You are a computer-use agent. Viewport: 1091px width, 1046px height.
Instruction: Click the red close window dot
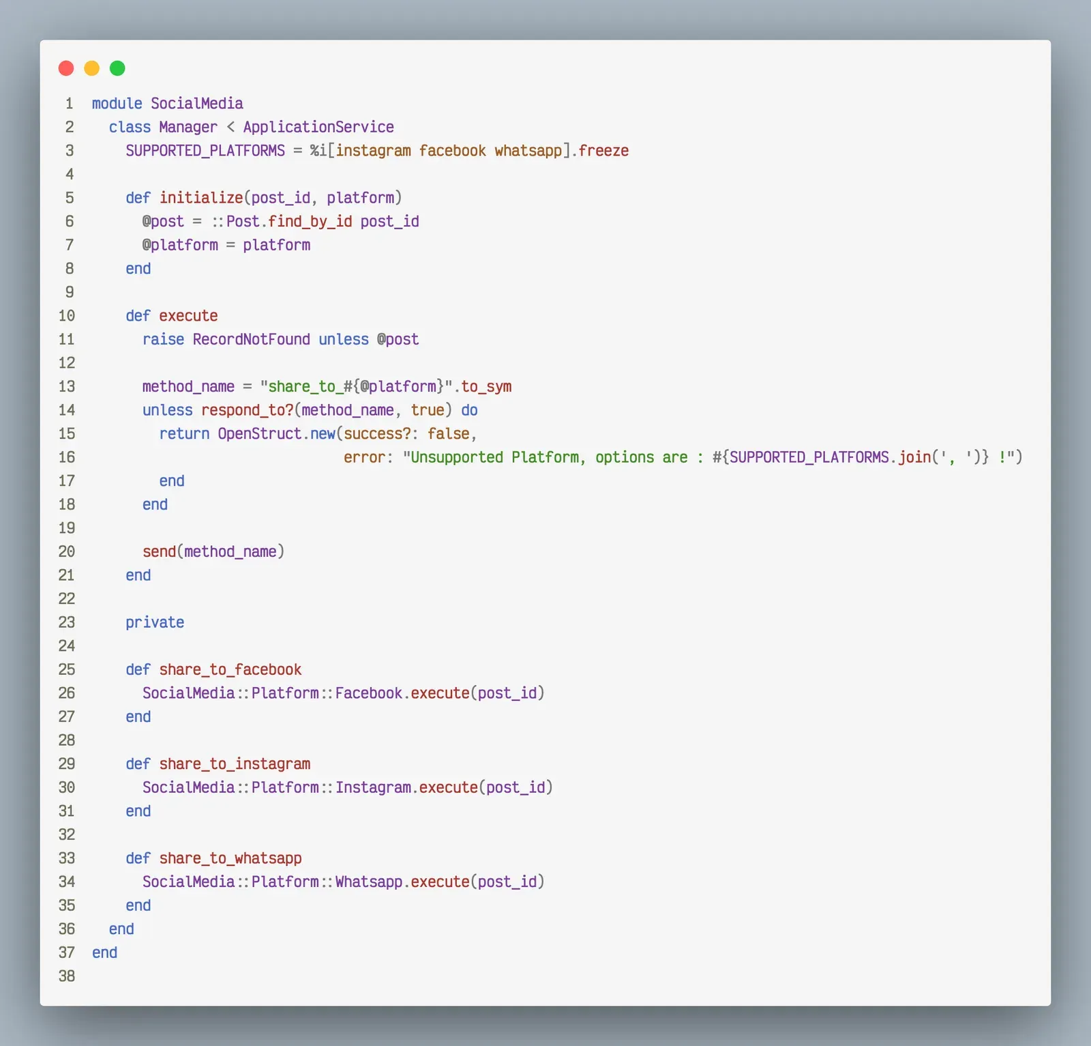[66, 68]
